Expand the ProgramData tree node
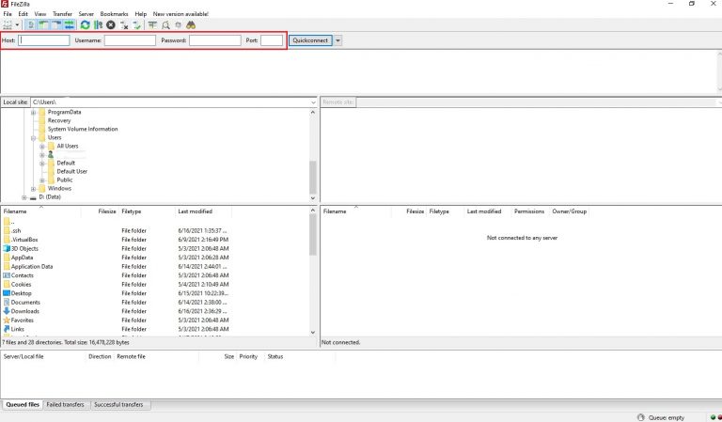Screen dimensions: 722x422 [33, 112]
